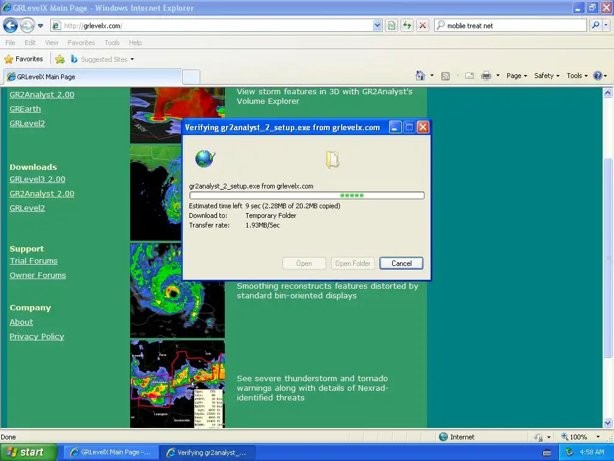Click the browser Back arrow button
614x461 pixels.
[11, 26]
